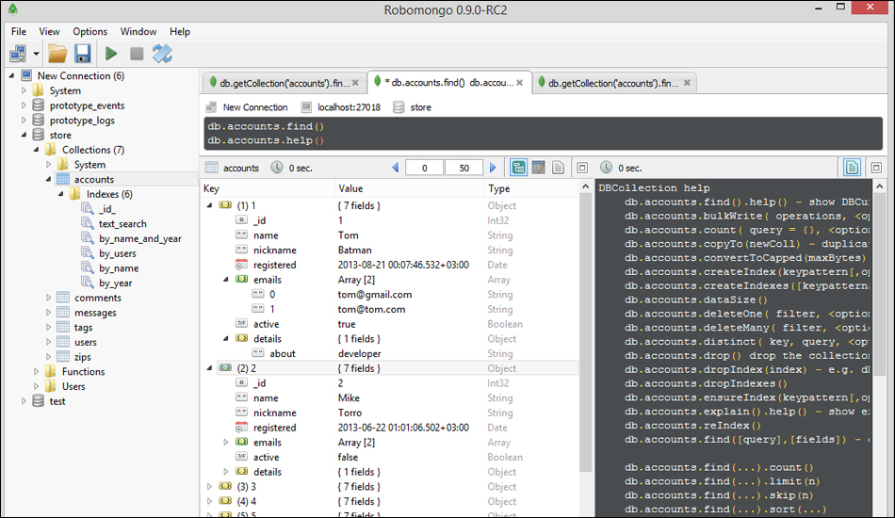Select the messages collection
Viewport: 895px width, 518px height.
(x=95, y=312)
